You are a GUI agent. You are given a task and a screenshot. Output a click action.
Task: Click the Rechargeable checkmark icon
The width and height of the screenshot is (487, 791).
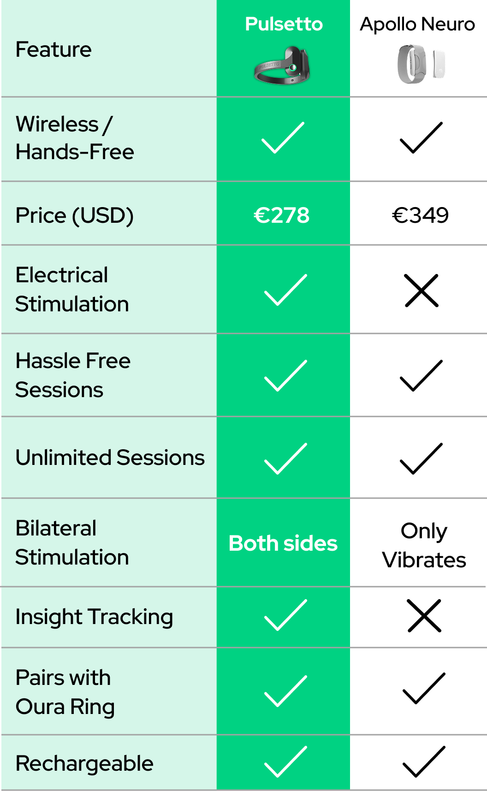[x=285, y=761]
